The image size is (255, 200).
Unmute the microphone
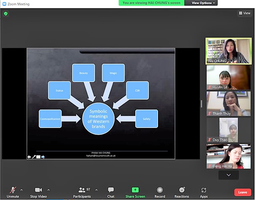[x=13, y=192]
